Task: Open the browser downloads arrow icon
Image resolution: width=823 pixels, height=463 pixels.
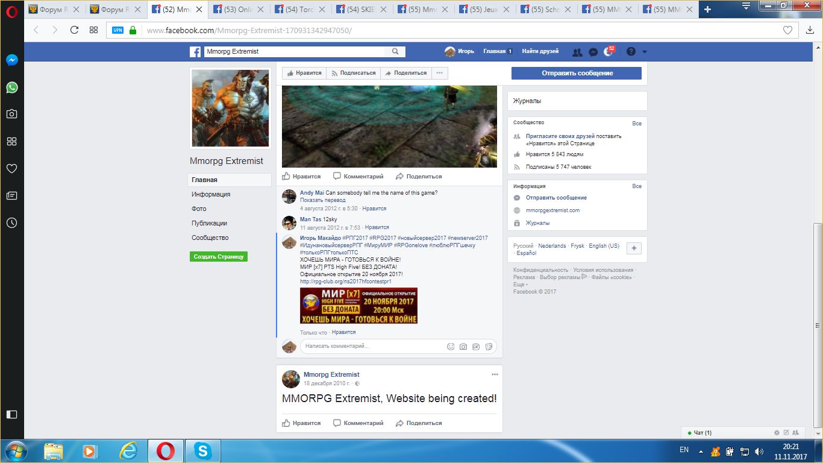Action: point(810,30)
